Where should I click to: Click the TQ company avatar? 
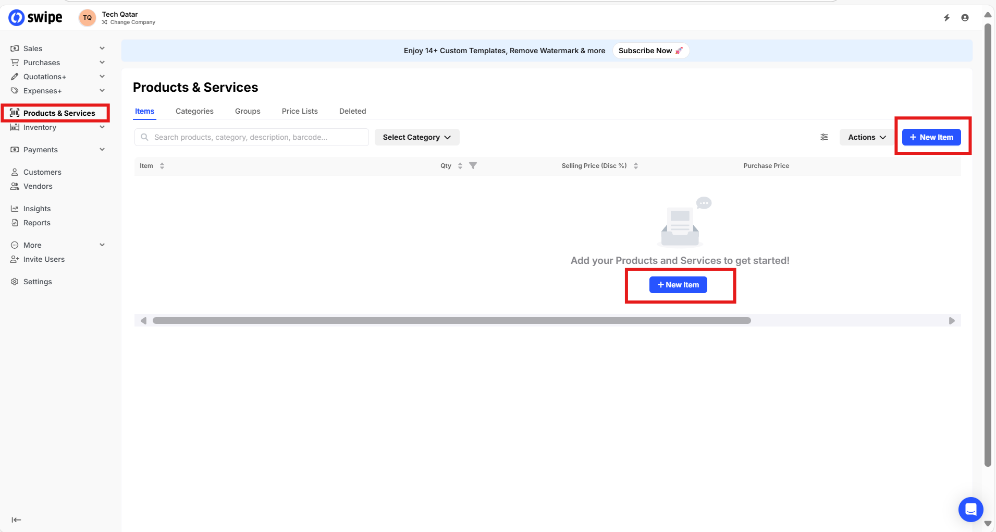pos(87,18)
